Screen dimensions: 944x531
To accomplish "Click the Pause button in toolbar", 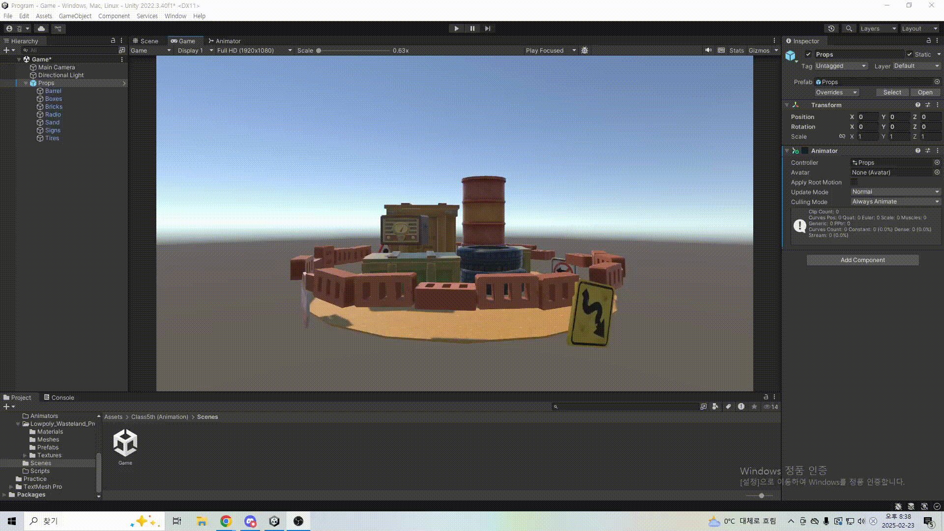I will click(472, 29).
